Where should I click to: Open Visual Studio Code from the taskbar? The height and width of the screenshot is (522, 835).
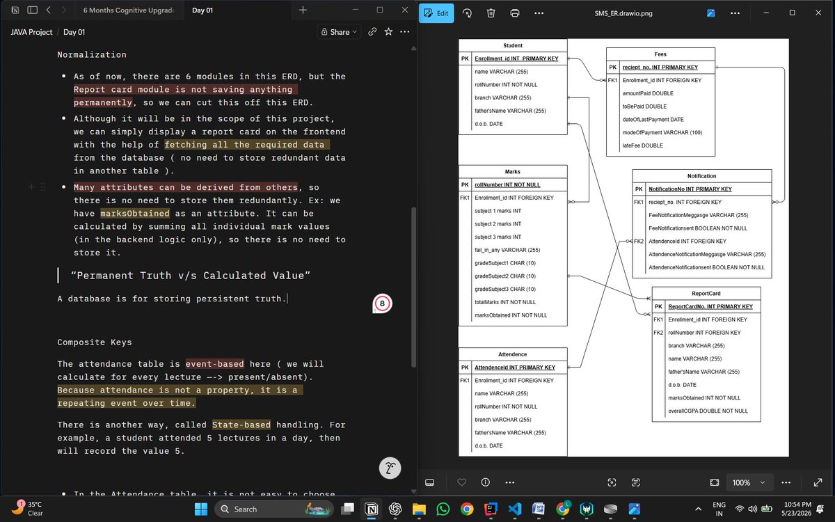[515, 509]
